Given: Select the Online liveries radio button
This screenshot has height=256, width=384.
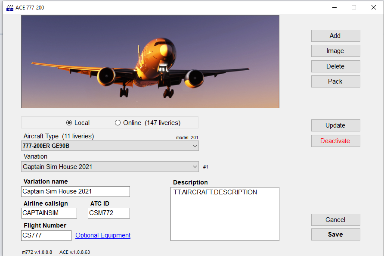Looking at the screenshot, I should coord(118,123).
